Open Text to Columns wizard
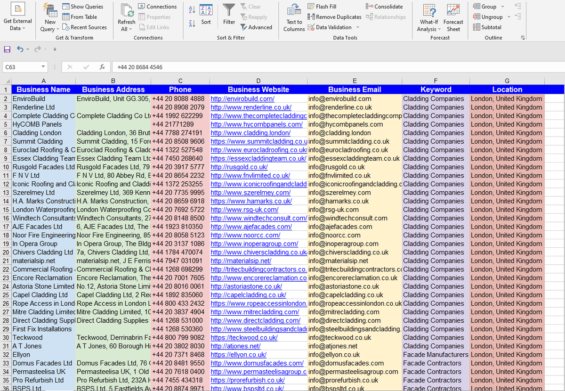The height and width of the screenshot is (391, 565). pyautogui.click(x=294, y=18)
